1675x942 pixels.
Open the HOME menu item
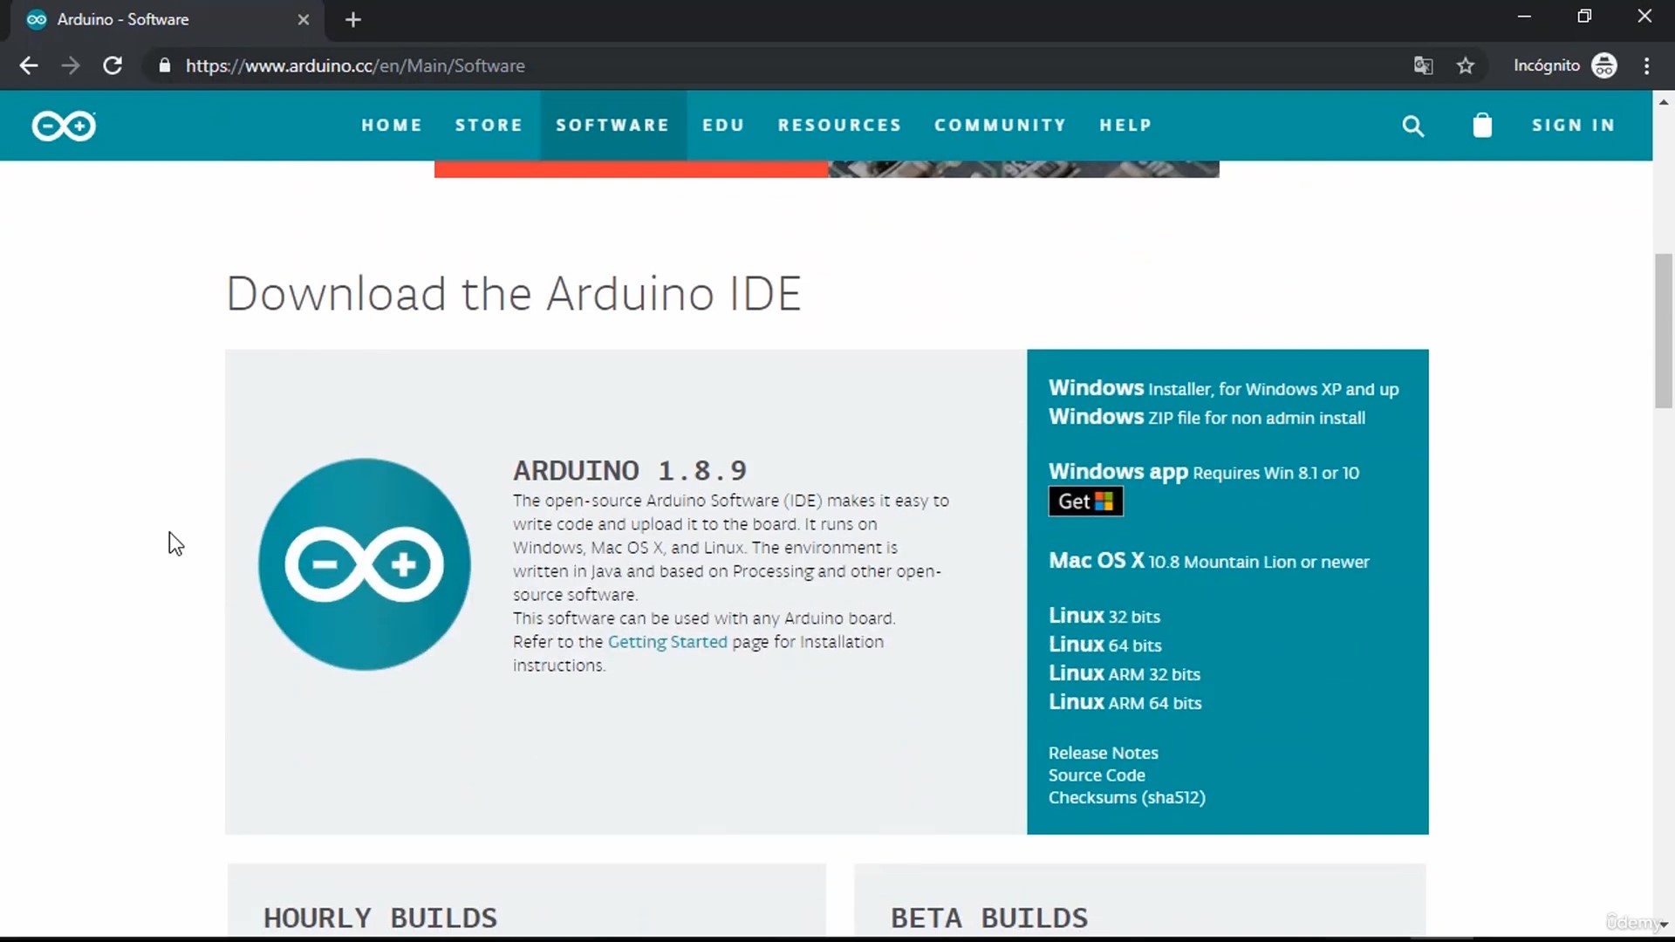(392, 126)
